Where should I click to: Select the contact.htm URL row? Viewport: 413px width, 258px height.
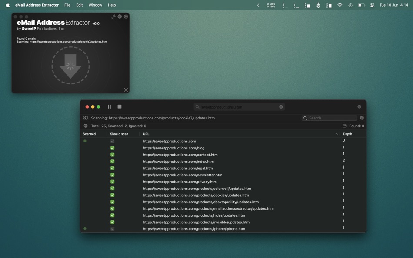[223, 155]
